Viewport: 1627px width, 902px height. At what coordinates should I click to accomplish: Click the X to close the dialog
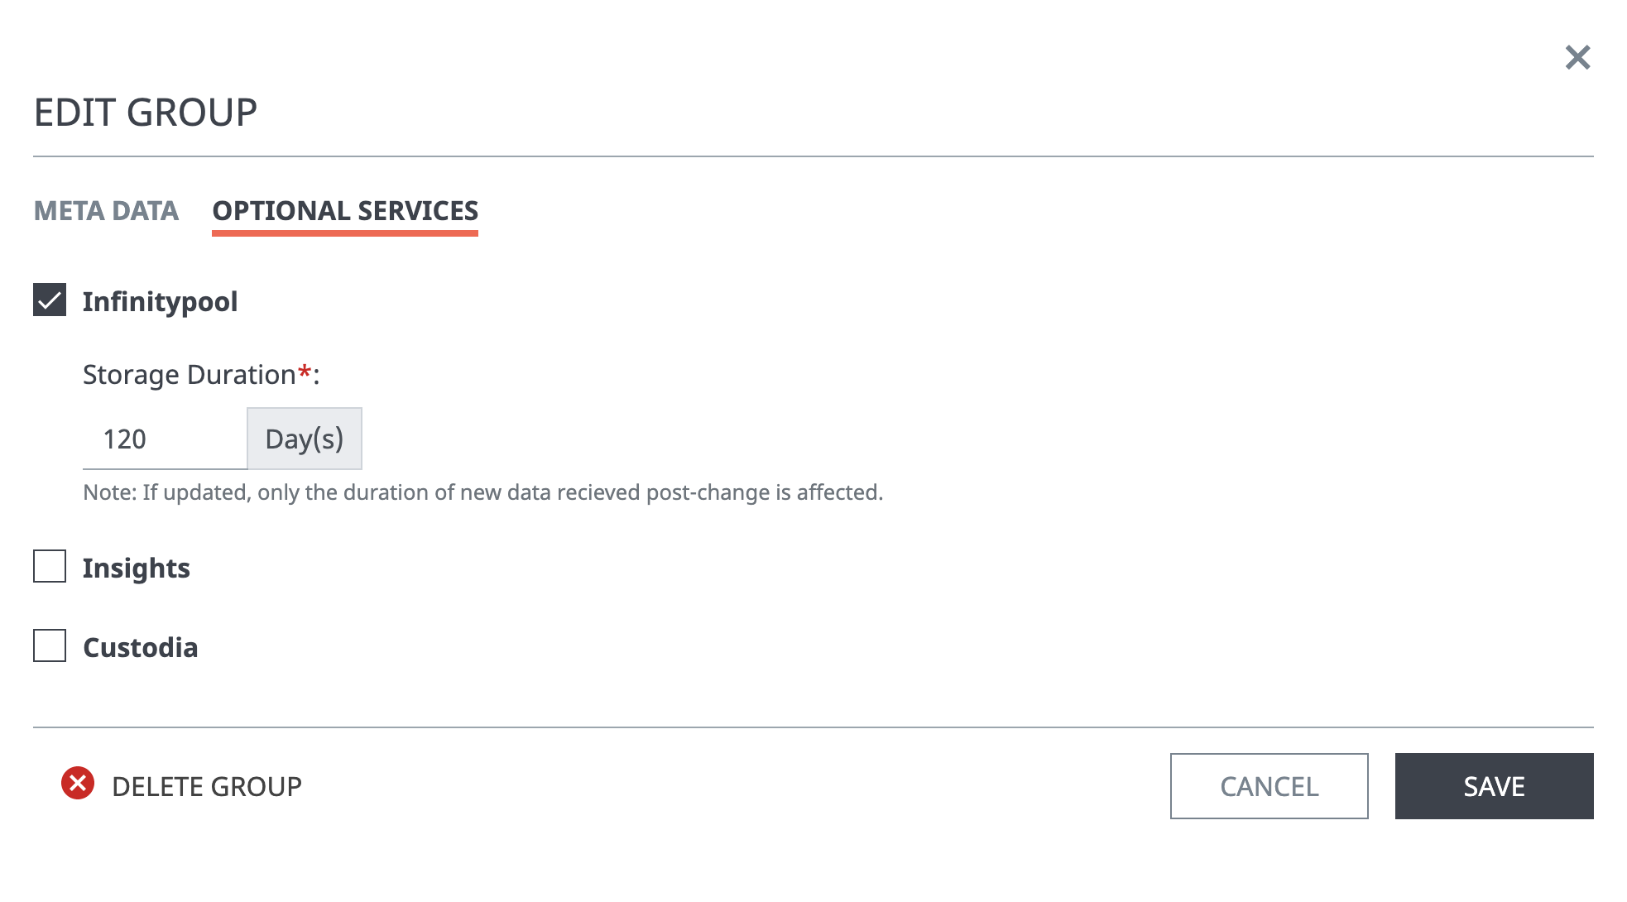point(1579,57)
